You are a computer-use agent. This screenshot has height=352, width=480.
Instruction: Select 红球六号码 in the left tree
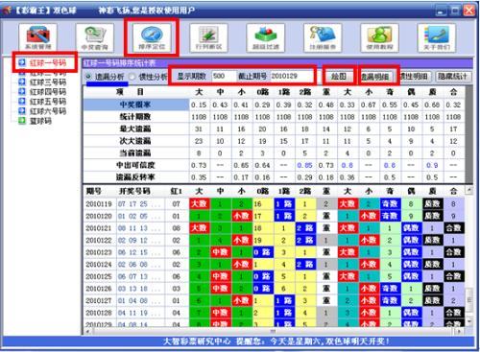[x=47, y=111]
